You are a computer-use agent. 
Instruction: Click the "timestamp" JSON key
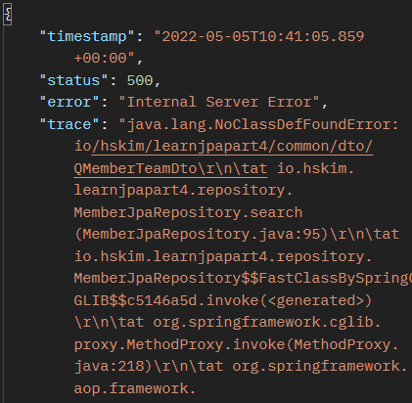87,36
